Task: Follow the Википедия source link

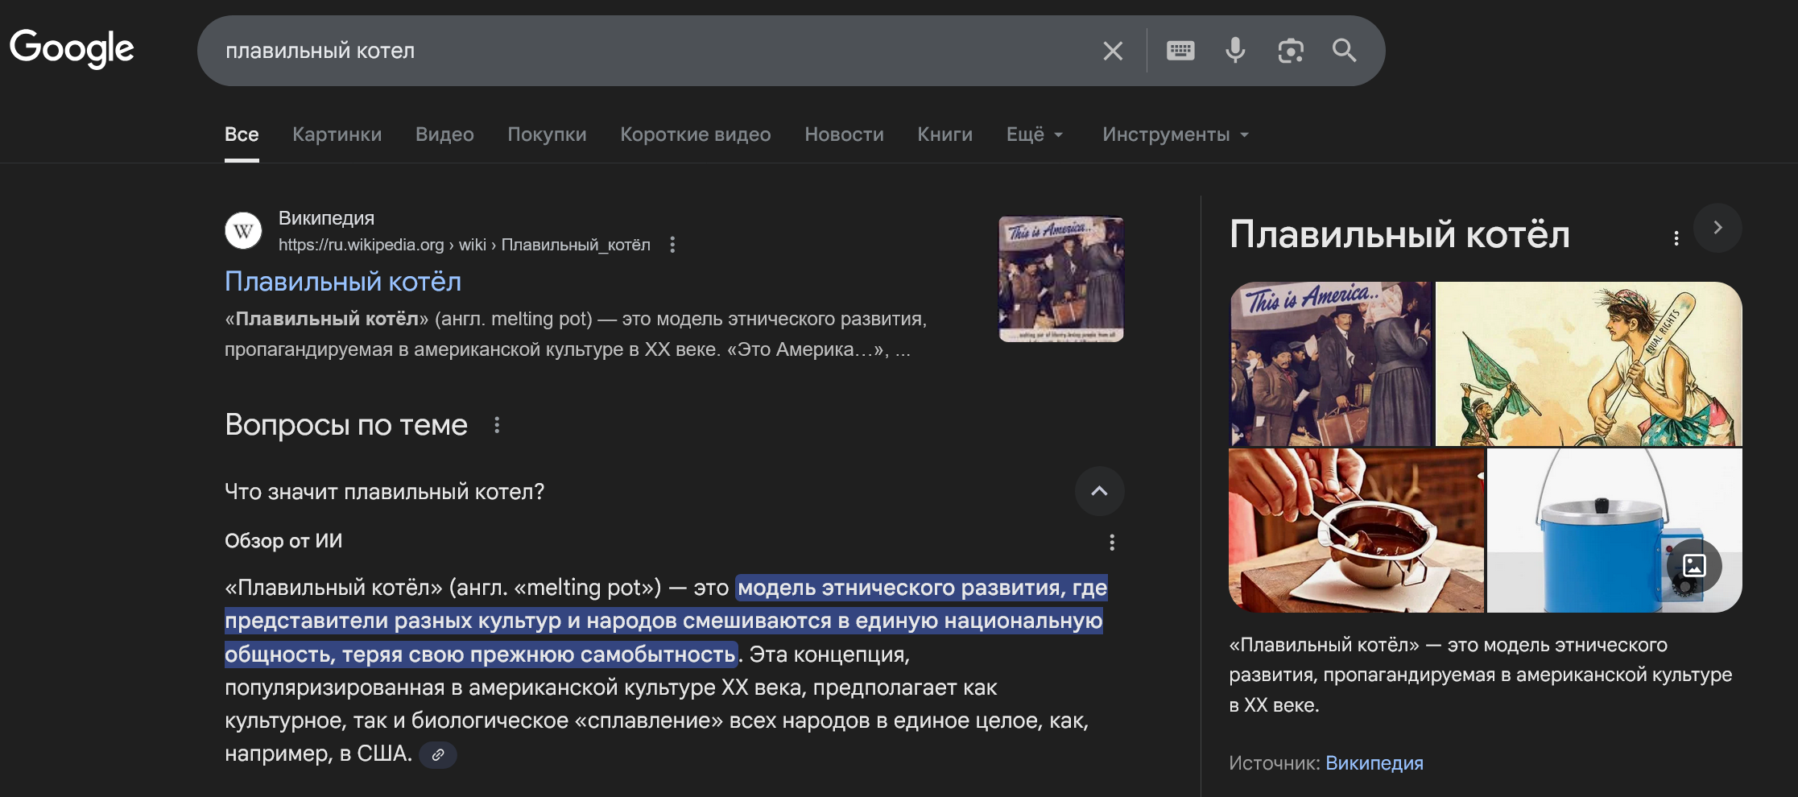Action: (x=1374, y=763)
